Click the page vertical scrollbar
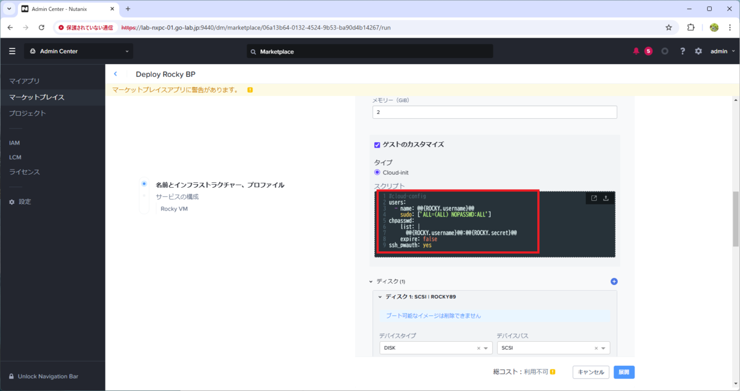Image resolution: width=740 pixels, height=391 pixels. [735, 218]
